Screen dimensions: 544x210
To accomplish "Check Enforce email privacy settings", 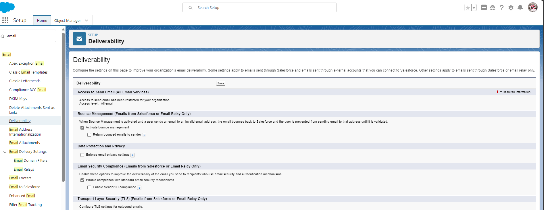I will [82, 155].
